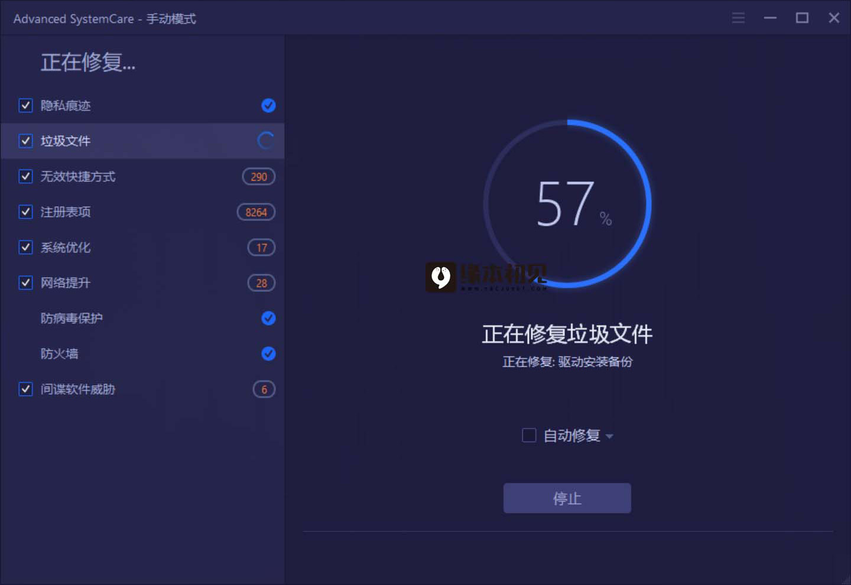
Task: Select the 无效快捷方式 list item
Action: click(142, 176)
